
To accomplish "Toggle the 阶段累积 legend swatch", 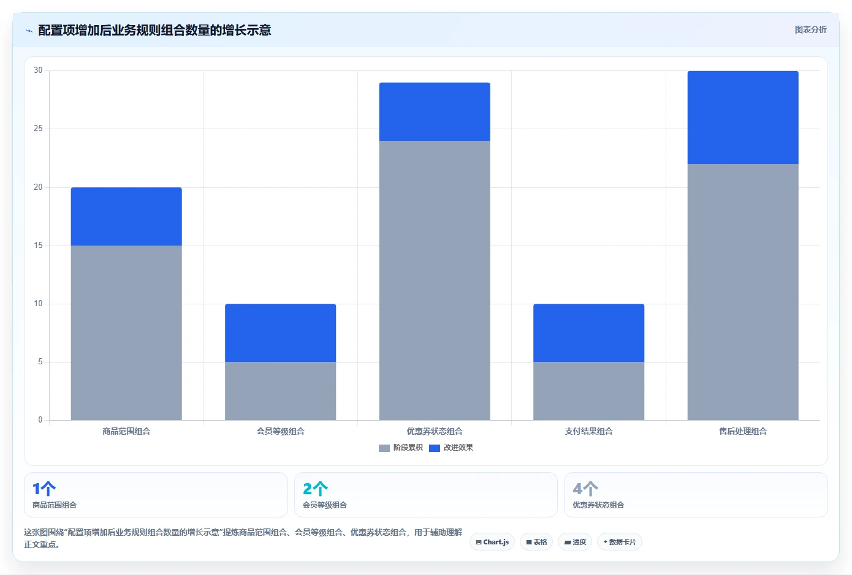I will coord(384,448).
